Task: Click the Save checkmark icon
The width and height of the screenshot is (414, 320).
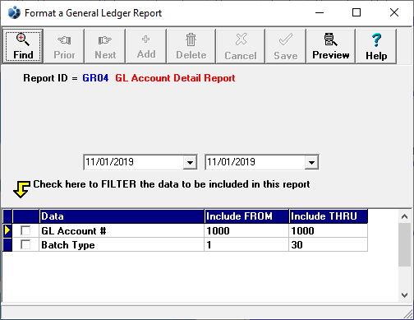Action: (x=286, y=46)
